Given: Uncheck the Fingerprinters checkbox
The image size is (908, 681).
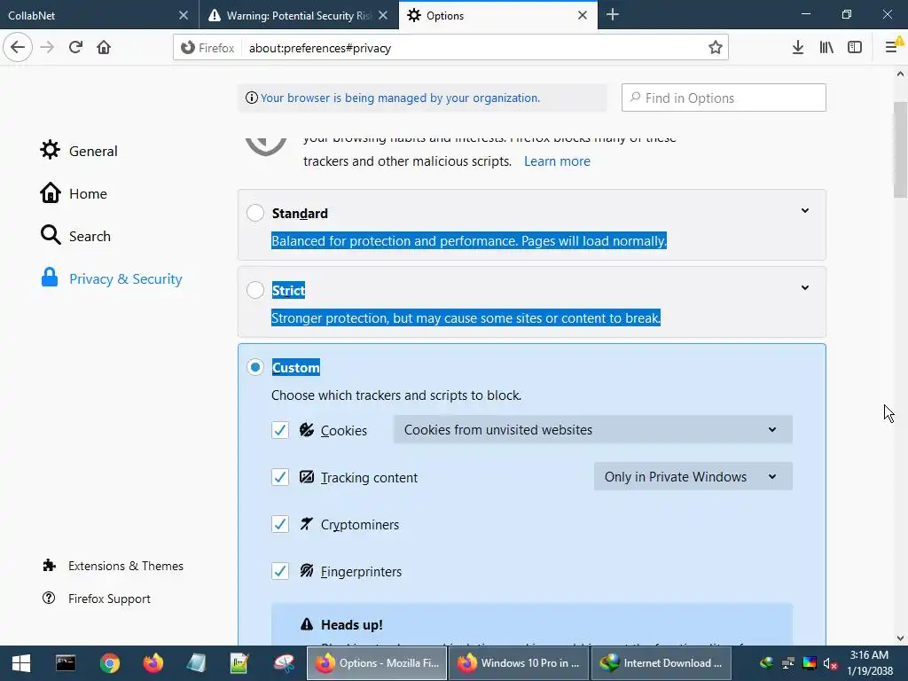Looking at the screenshot, I should pyautogui.click(x=280, y=571).
